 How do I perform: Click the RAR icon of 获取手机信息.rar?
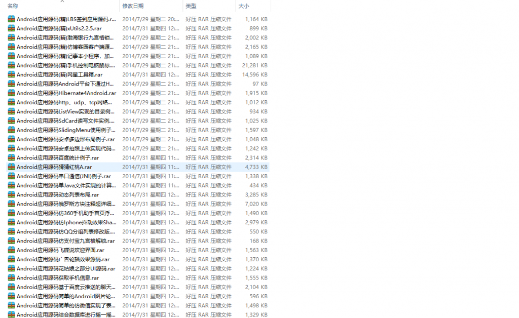point(11,277)
